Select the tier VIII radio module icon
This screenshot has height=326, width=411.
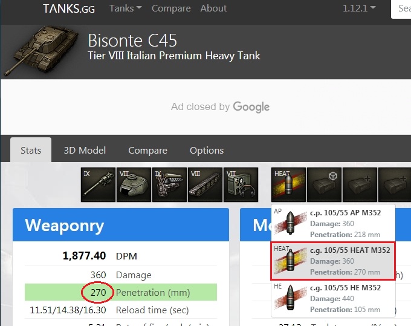[241, 184]
